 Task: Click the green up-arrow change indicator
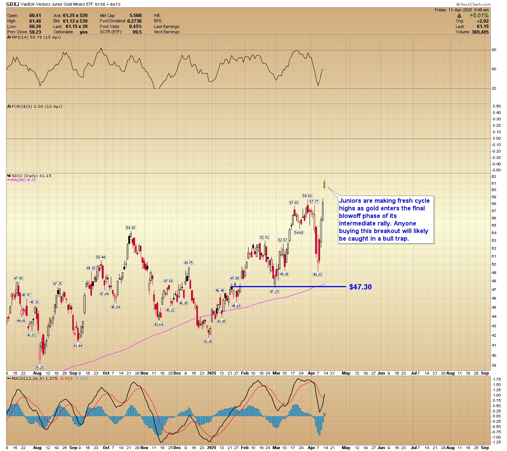coord(459,16)
